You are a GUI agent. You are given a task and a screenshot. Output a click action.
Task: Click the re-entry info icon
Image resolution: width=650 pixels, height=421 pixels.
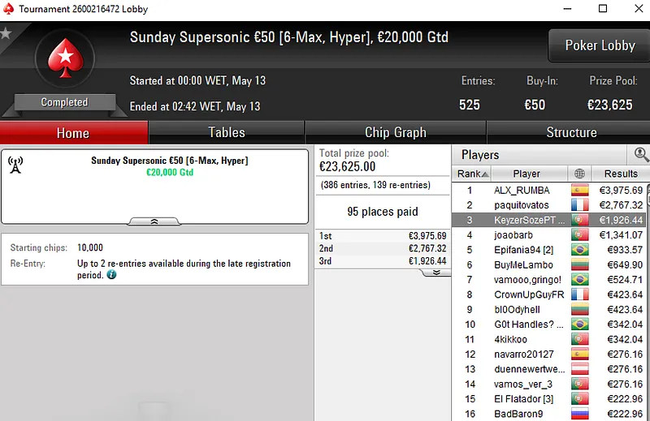[111, 275]
